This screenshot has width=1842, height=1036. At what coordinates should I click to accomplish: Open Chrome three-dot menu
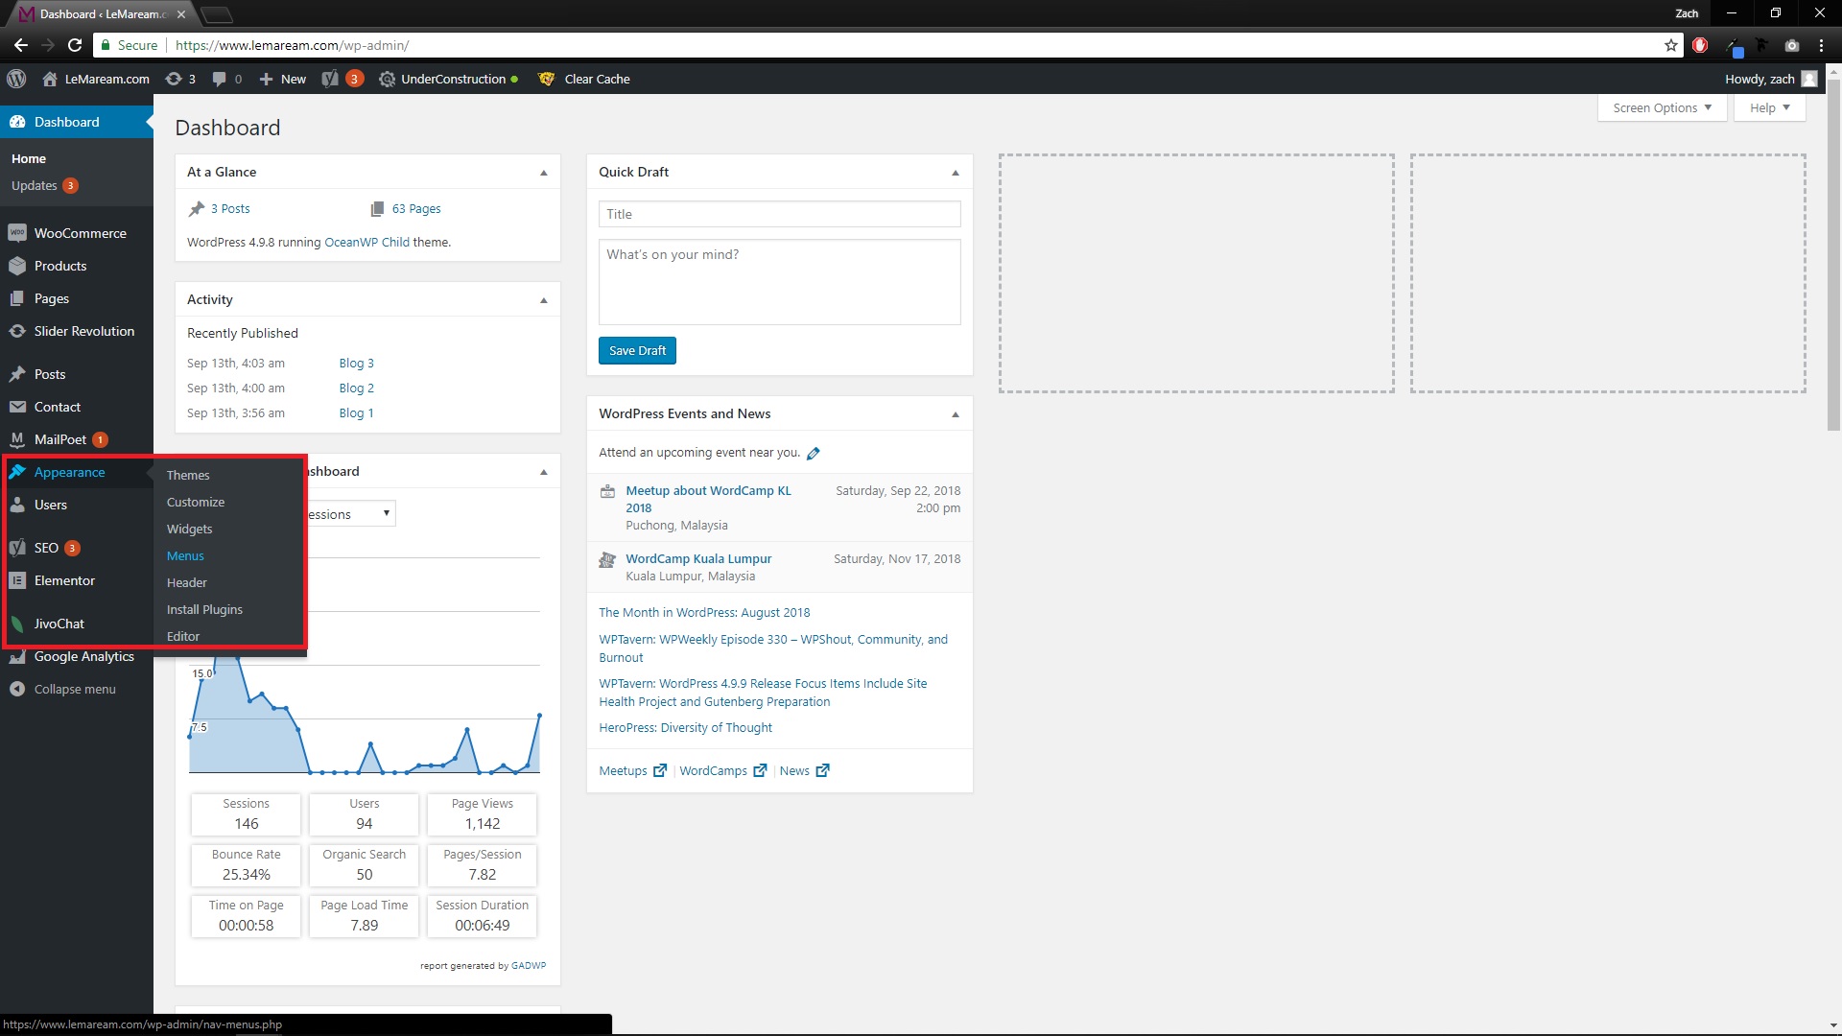[x=1821, y=45]
